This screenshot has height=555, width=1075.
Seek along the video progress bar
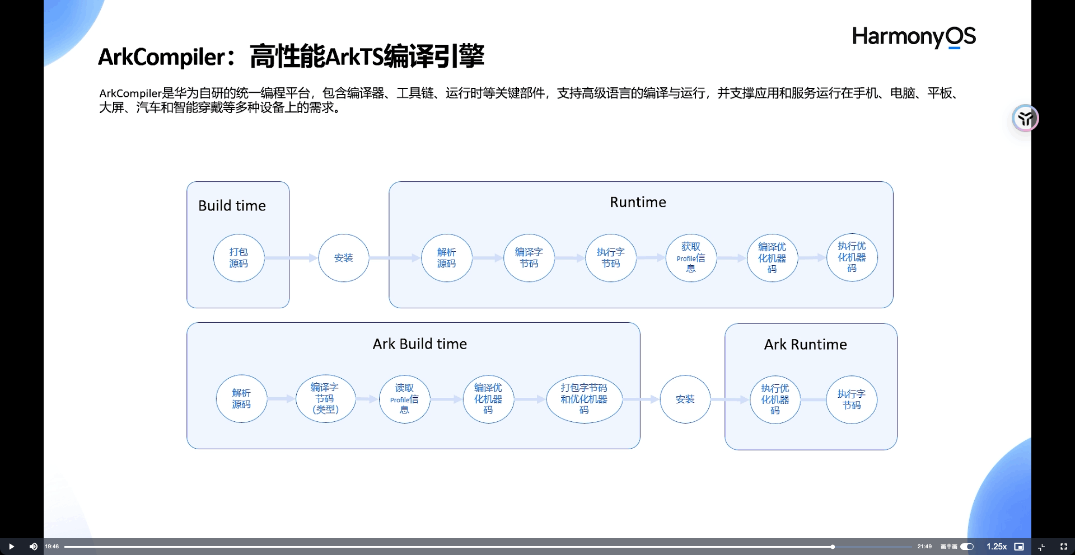[488, 547]
